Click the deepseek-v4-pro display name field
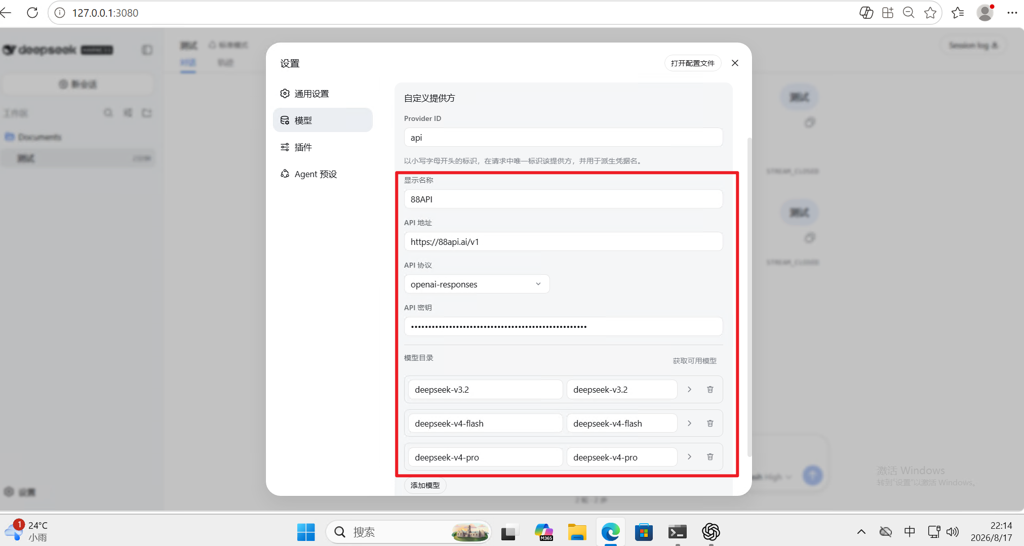Viewport: 1024px width, 546px height. coord(622,457)
